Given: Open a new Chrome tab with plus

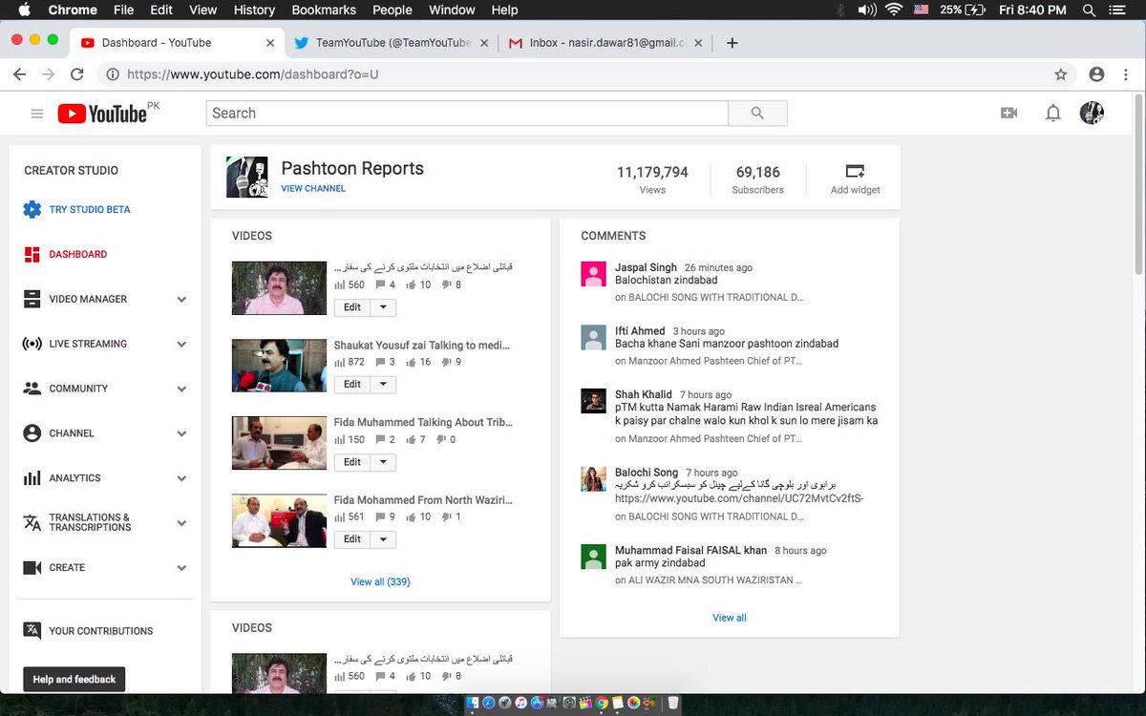Looking at the screenshot, I should 732,43.
